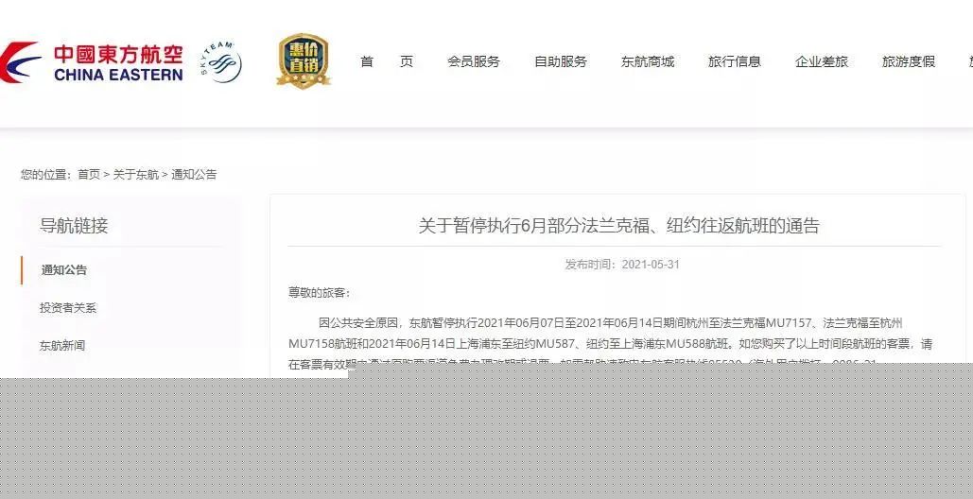Select 通知公告 in the sidebar

(x=64, y=270)
